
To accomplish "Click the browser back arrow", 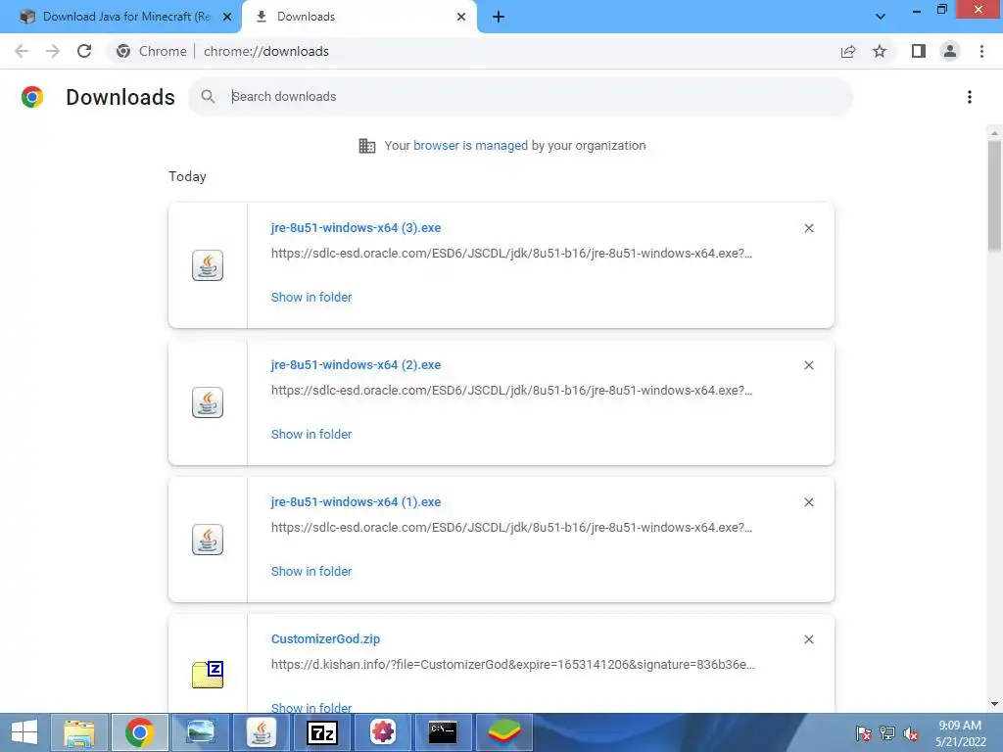I will [x=22, y=51].
